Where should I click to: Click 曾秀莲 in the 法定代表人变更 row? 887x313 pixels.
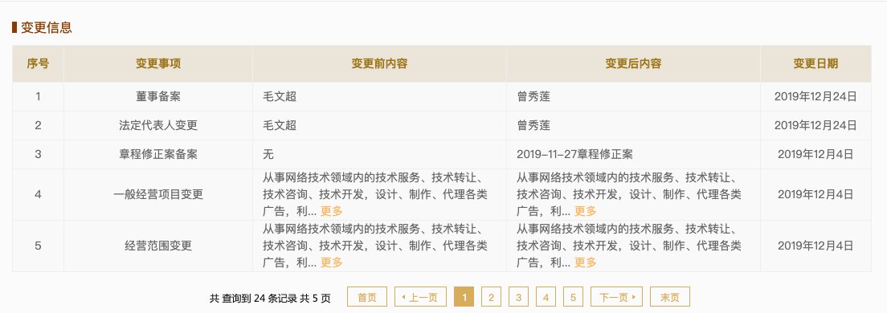(533, 125)
